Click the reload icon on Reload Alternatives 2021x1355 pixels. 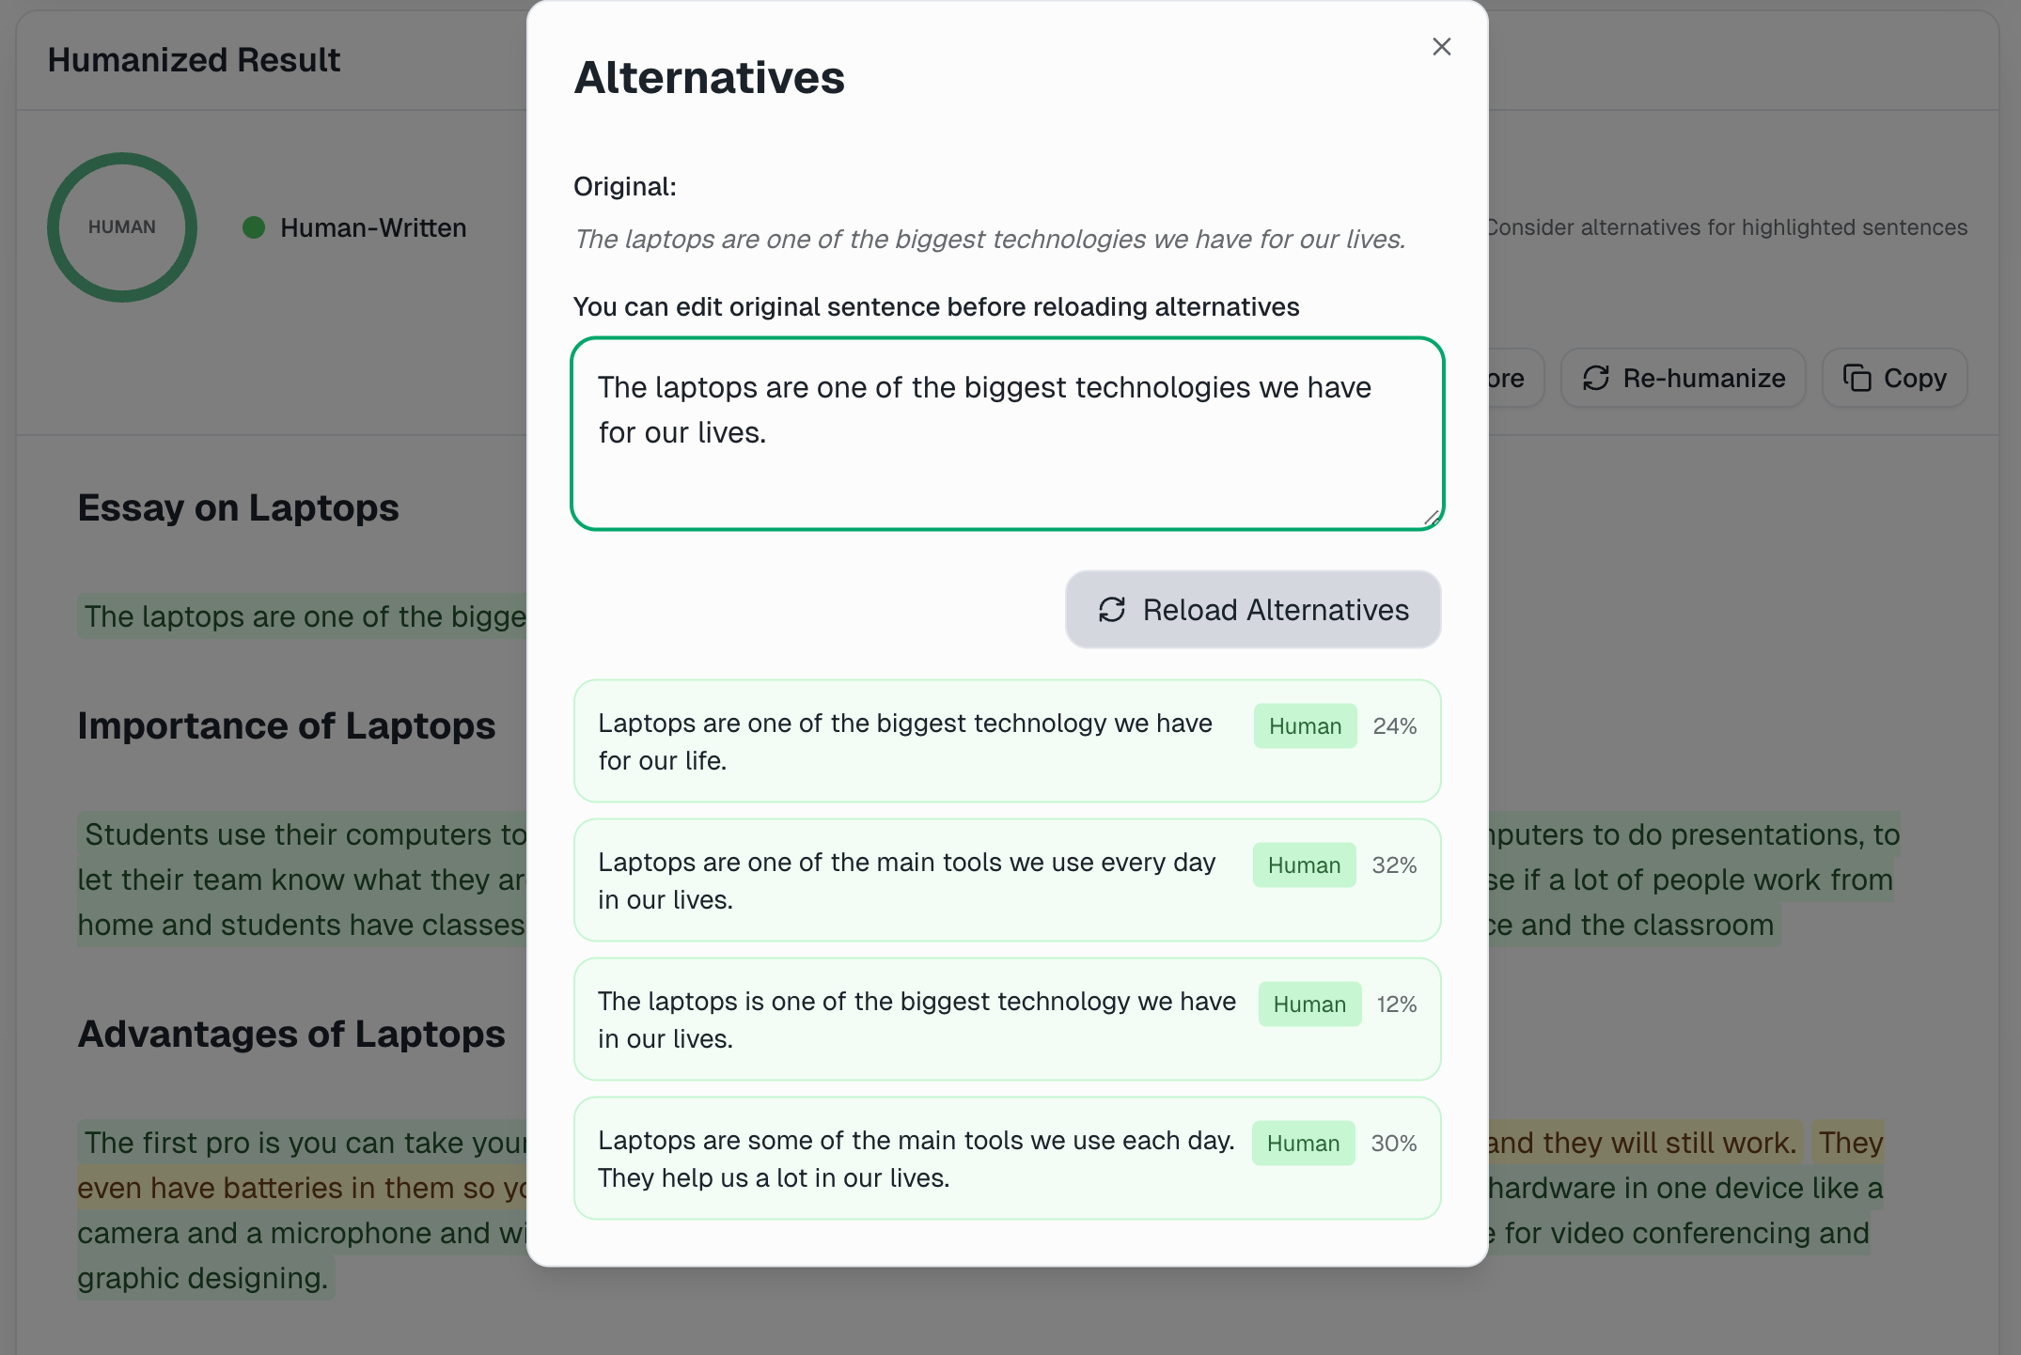[1113, 610]
